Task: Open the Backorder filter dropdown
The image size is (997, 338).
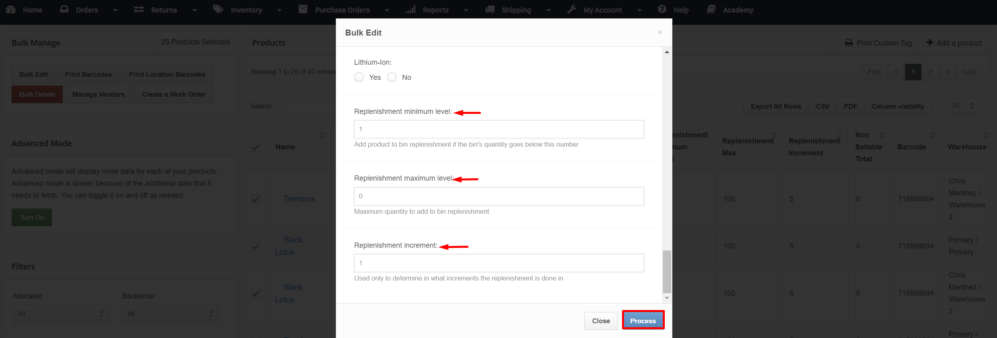Action: (170, 314)
